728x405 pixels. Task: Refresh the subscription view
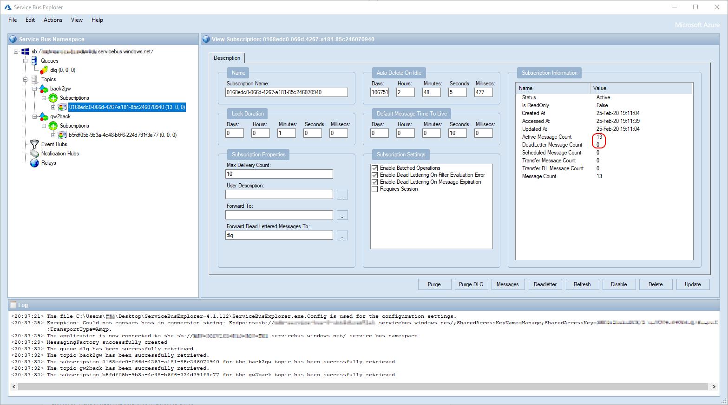tap(582, 284)
